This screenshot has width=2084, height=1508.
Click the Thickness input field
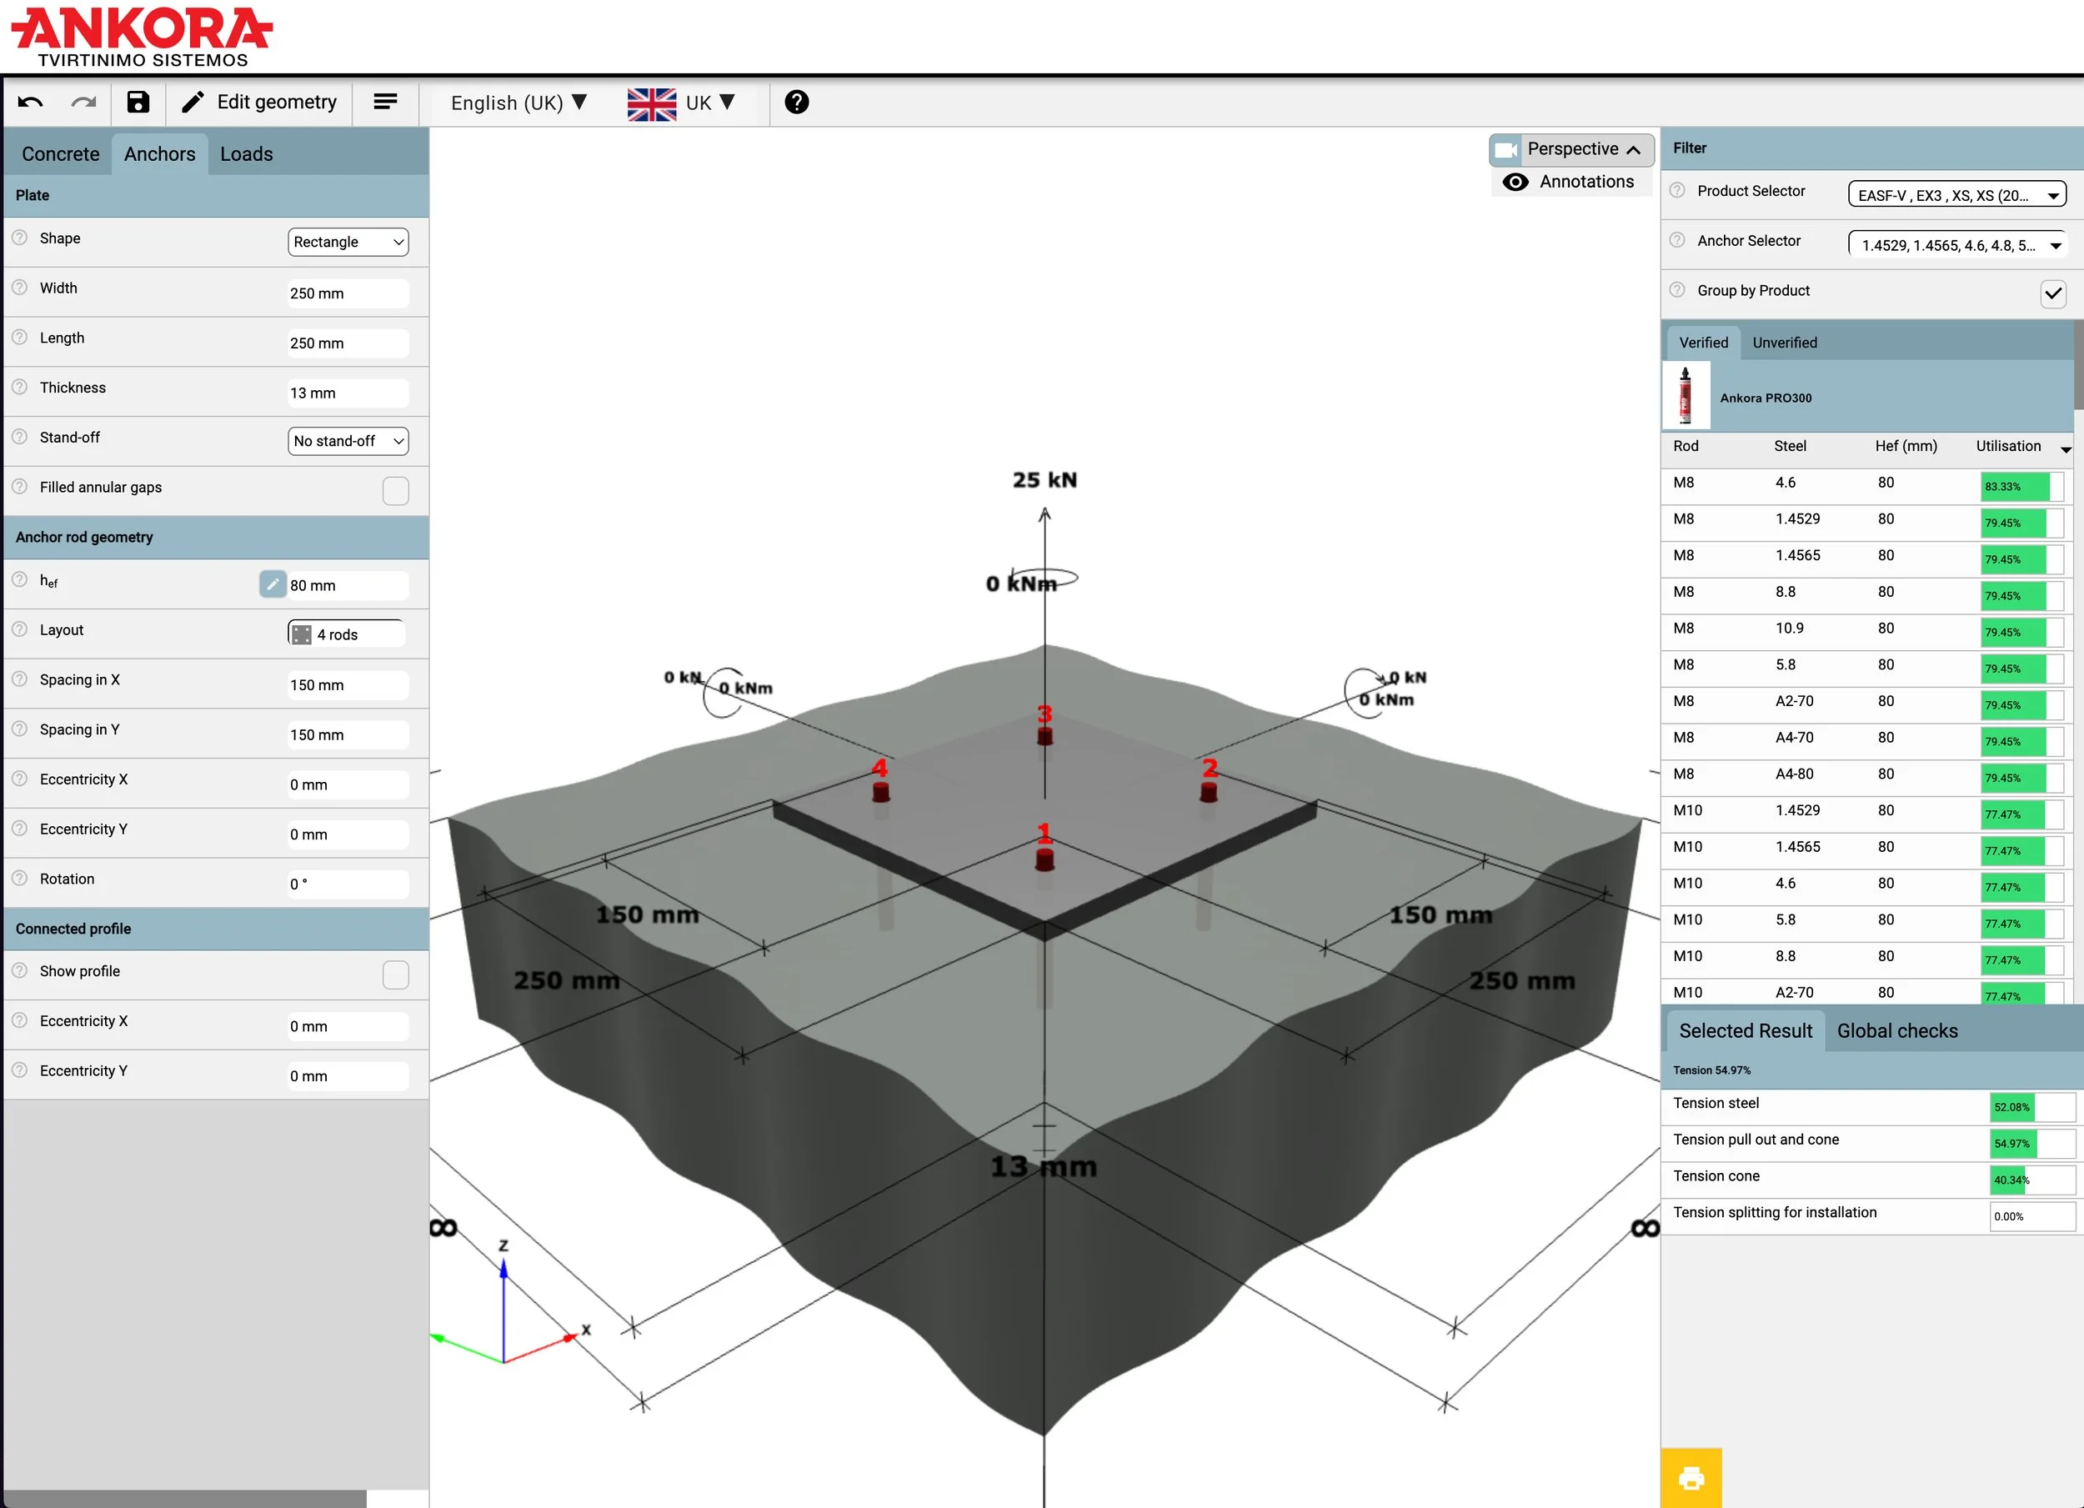(347, 393)
